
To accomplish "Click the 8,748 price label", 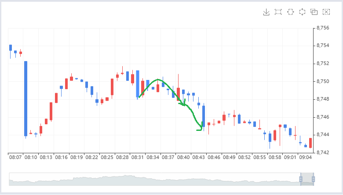I will tap(323, 99).
